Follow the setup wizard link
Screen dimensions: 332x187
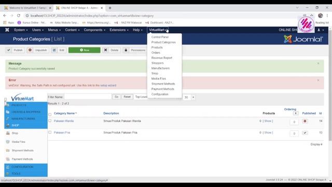point(108,85)
